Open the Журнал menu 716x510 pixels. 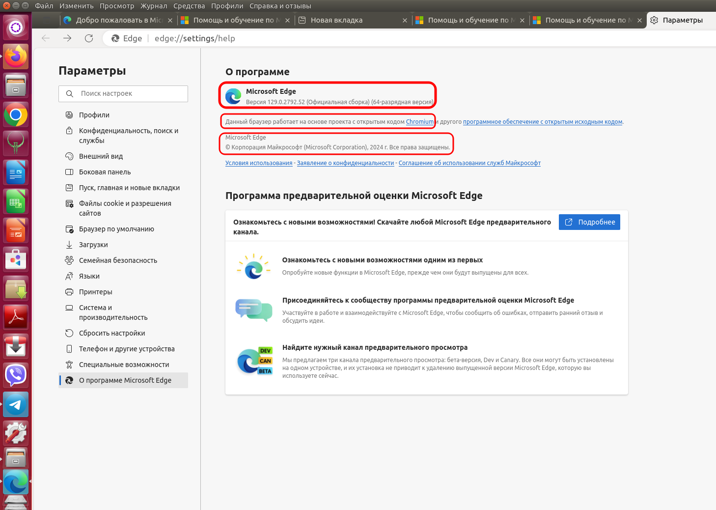154,6
